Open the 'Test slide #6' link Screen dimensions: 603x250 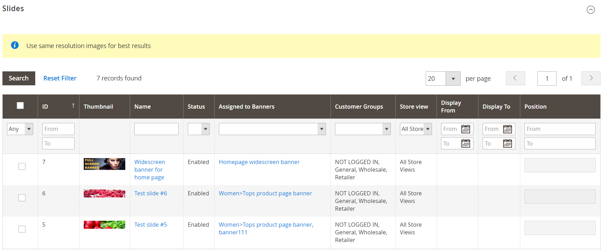151,193
